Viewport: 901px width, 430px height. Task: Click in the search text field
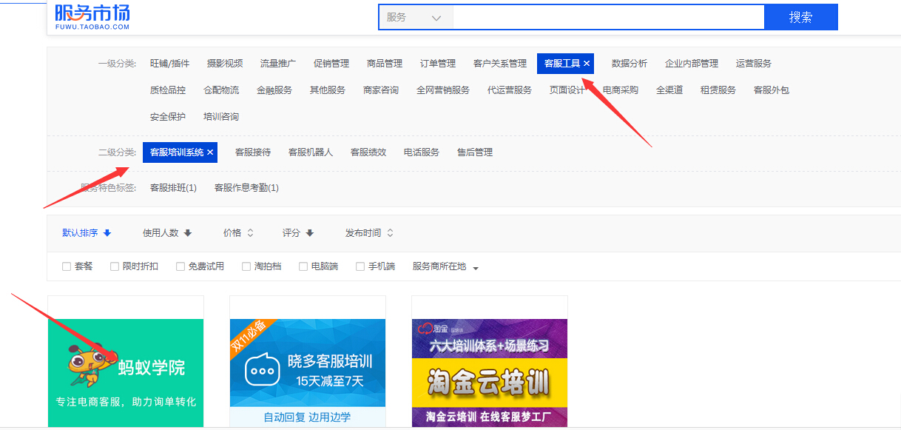(607, 17)
